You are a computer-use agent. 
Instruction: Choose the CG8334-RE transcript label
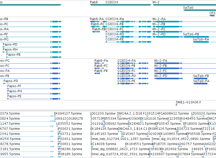click(x=115, y=39)
